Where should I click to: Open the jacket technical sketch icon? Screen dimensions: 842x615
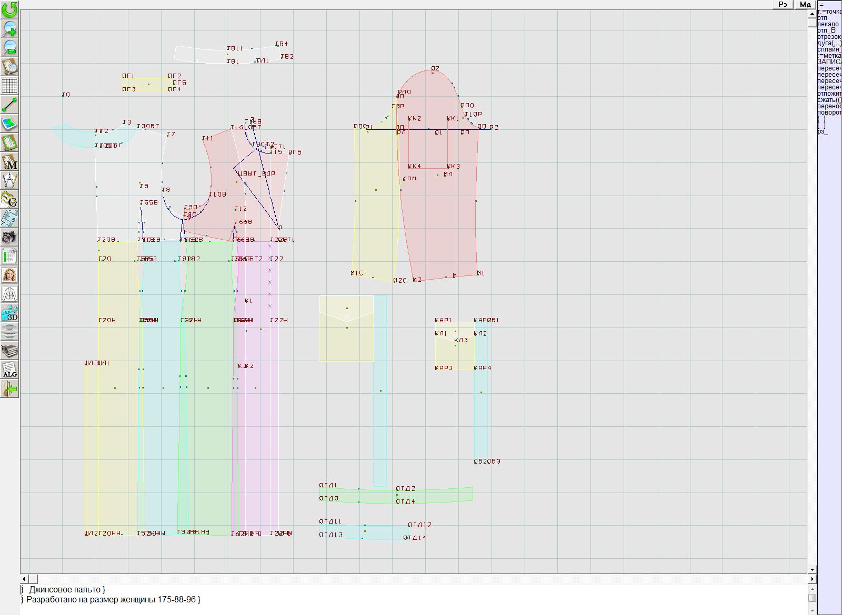coord(9,294)
